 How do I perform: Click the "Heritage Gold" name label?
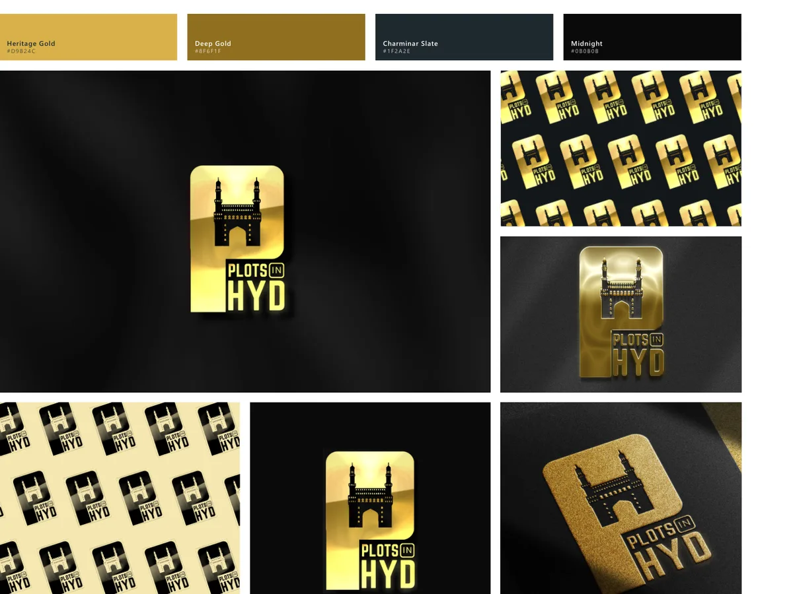point(31,44)
